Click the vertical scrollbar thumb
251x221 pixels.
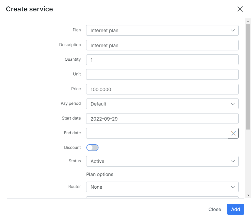[248, 77]
